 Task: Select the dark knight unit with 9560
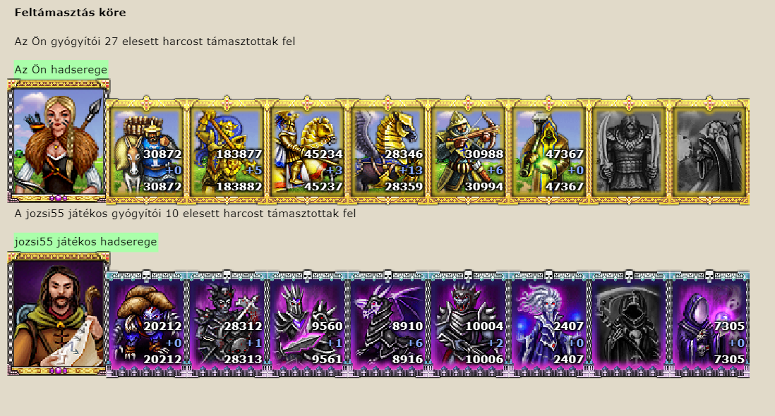308,324
